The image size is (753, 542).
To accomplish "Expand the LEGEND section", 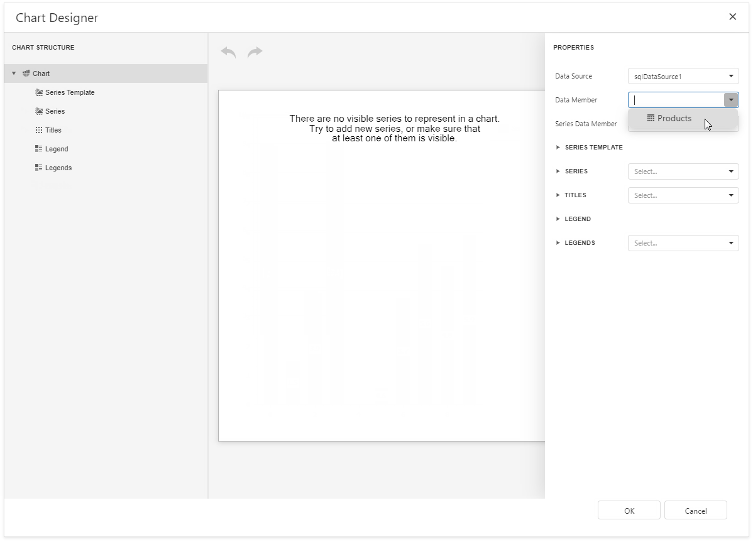I will click(558, 219).
